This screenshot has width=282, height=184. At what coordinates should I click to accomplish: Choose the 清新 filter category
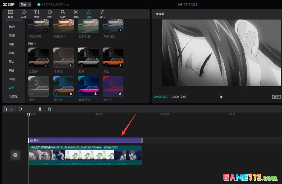pos(12,44)
